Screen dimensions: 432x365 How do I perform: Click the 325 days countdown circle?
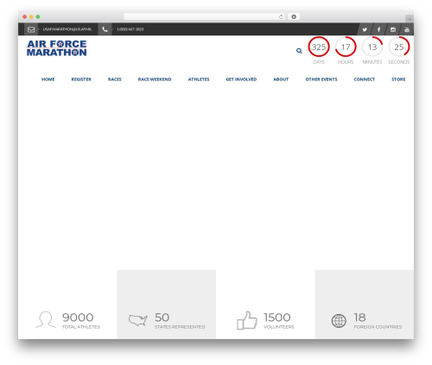pos(319,47)
